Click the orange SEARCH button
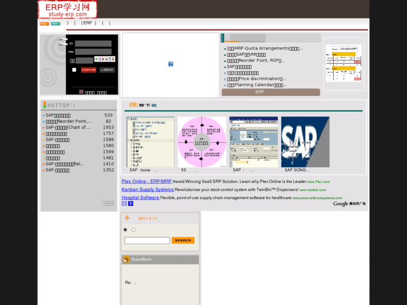Viewport: 407px width, 305px height. tap(183, 241)
